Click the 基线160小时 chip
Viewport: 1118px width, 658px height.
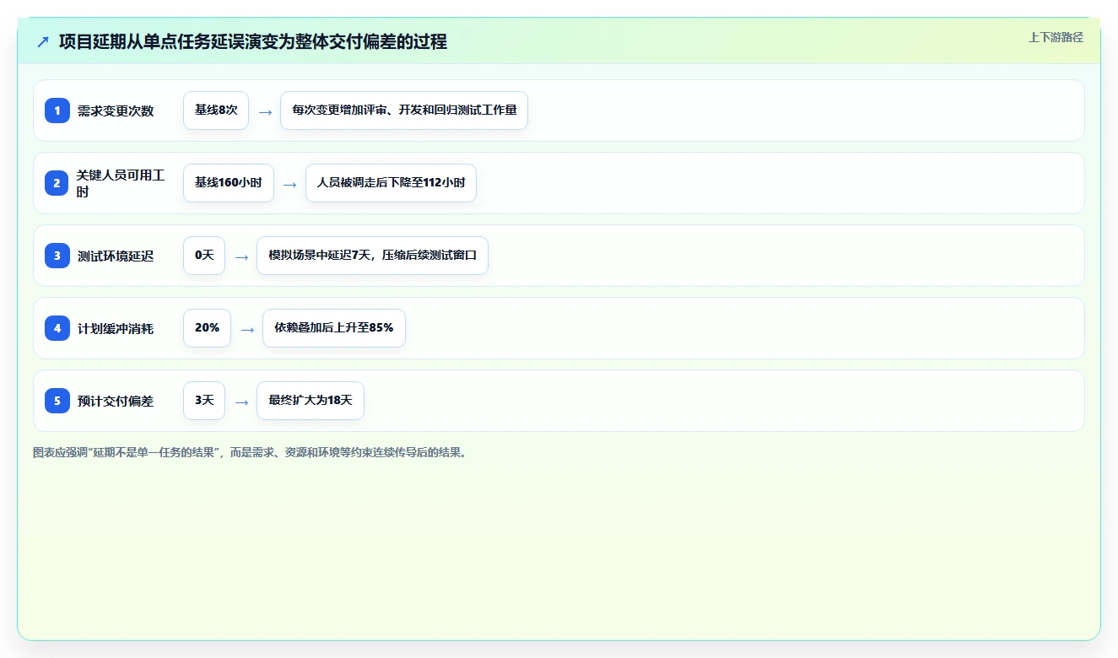(229, 183)
